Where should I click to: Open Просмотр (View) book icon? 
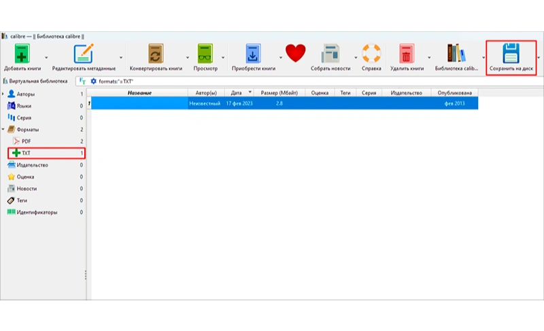[205, 54]
